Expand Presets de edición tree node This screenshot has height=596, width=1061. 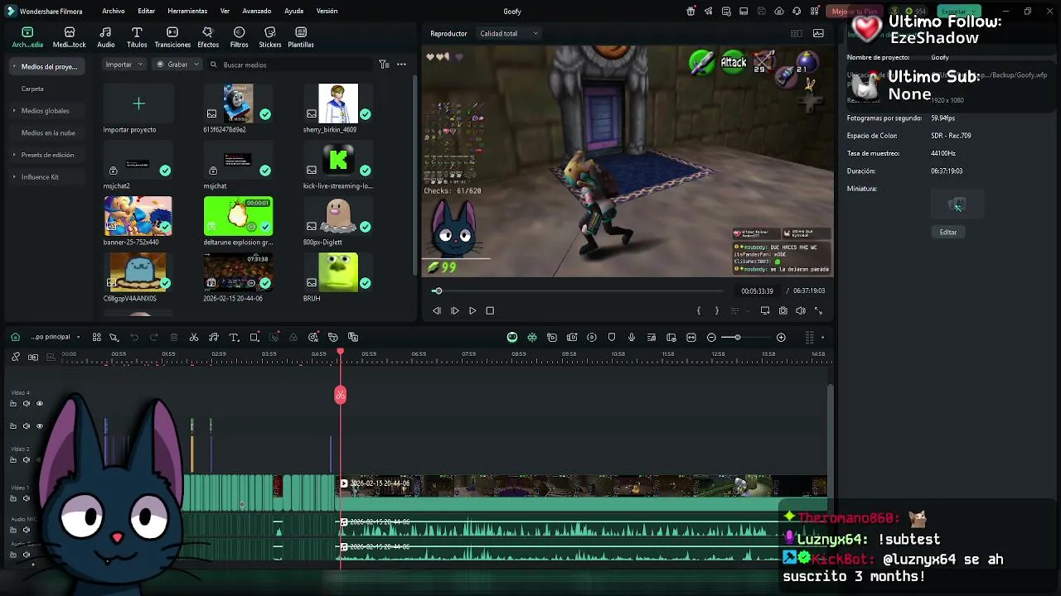point(13,155)
